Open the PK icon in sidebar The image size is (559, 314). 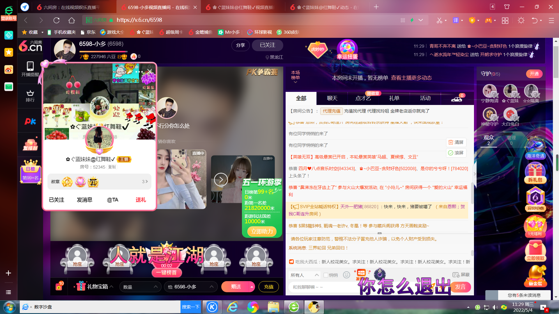[x=30, y=122]
